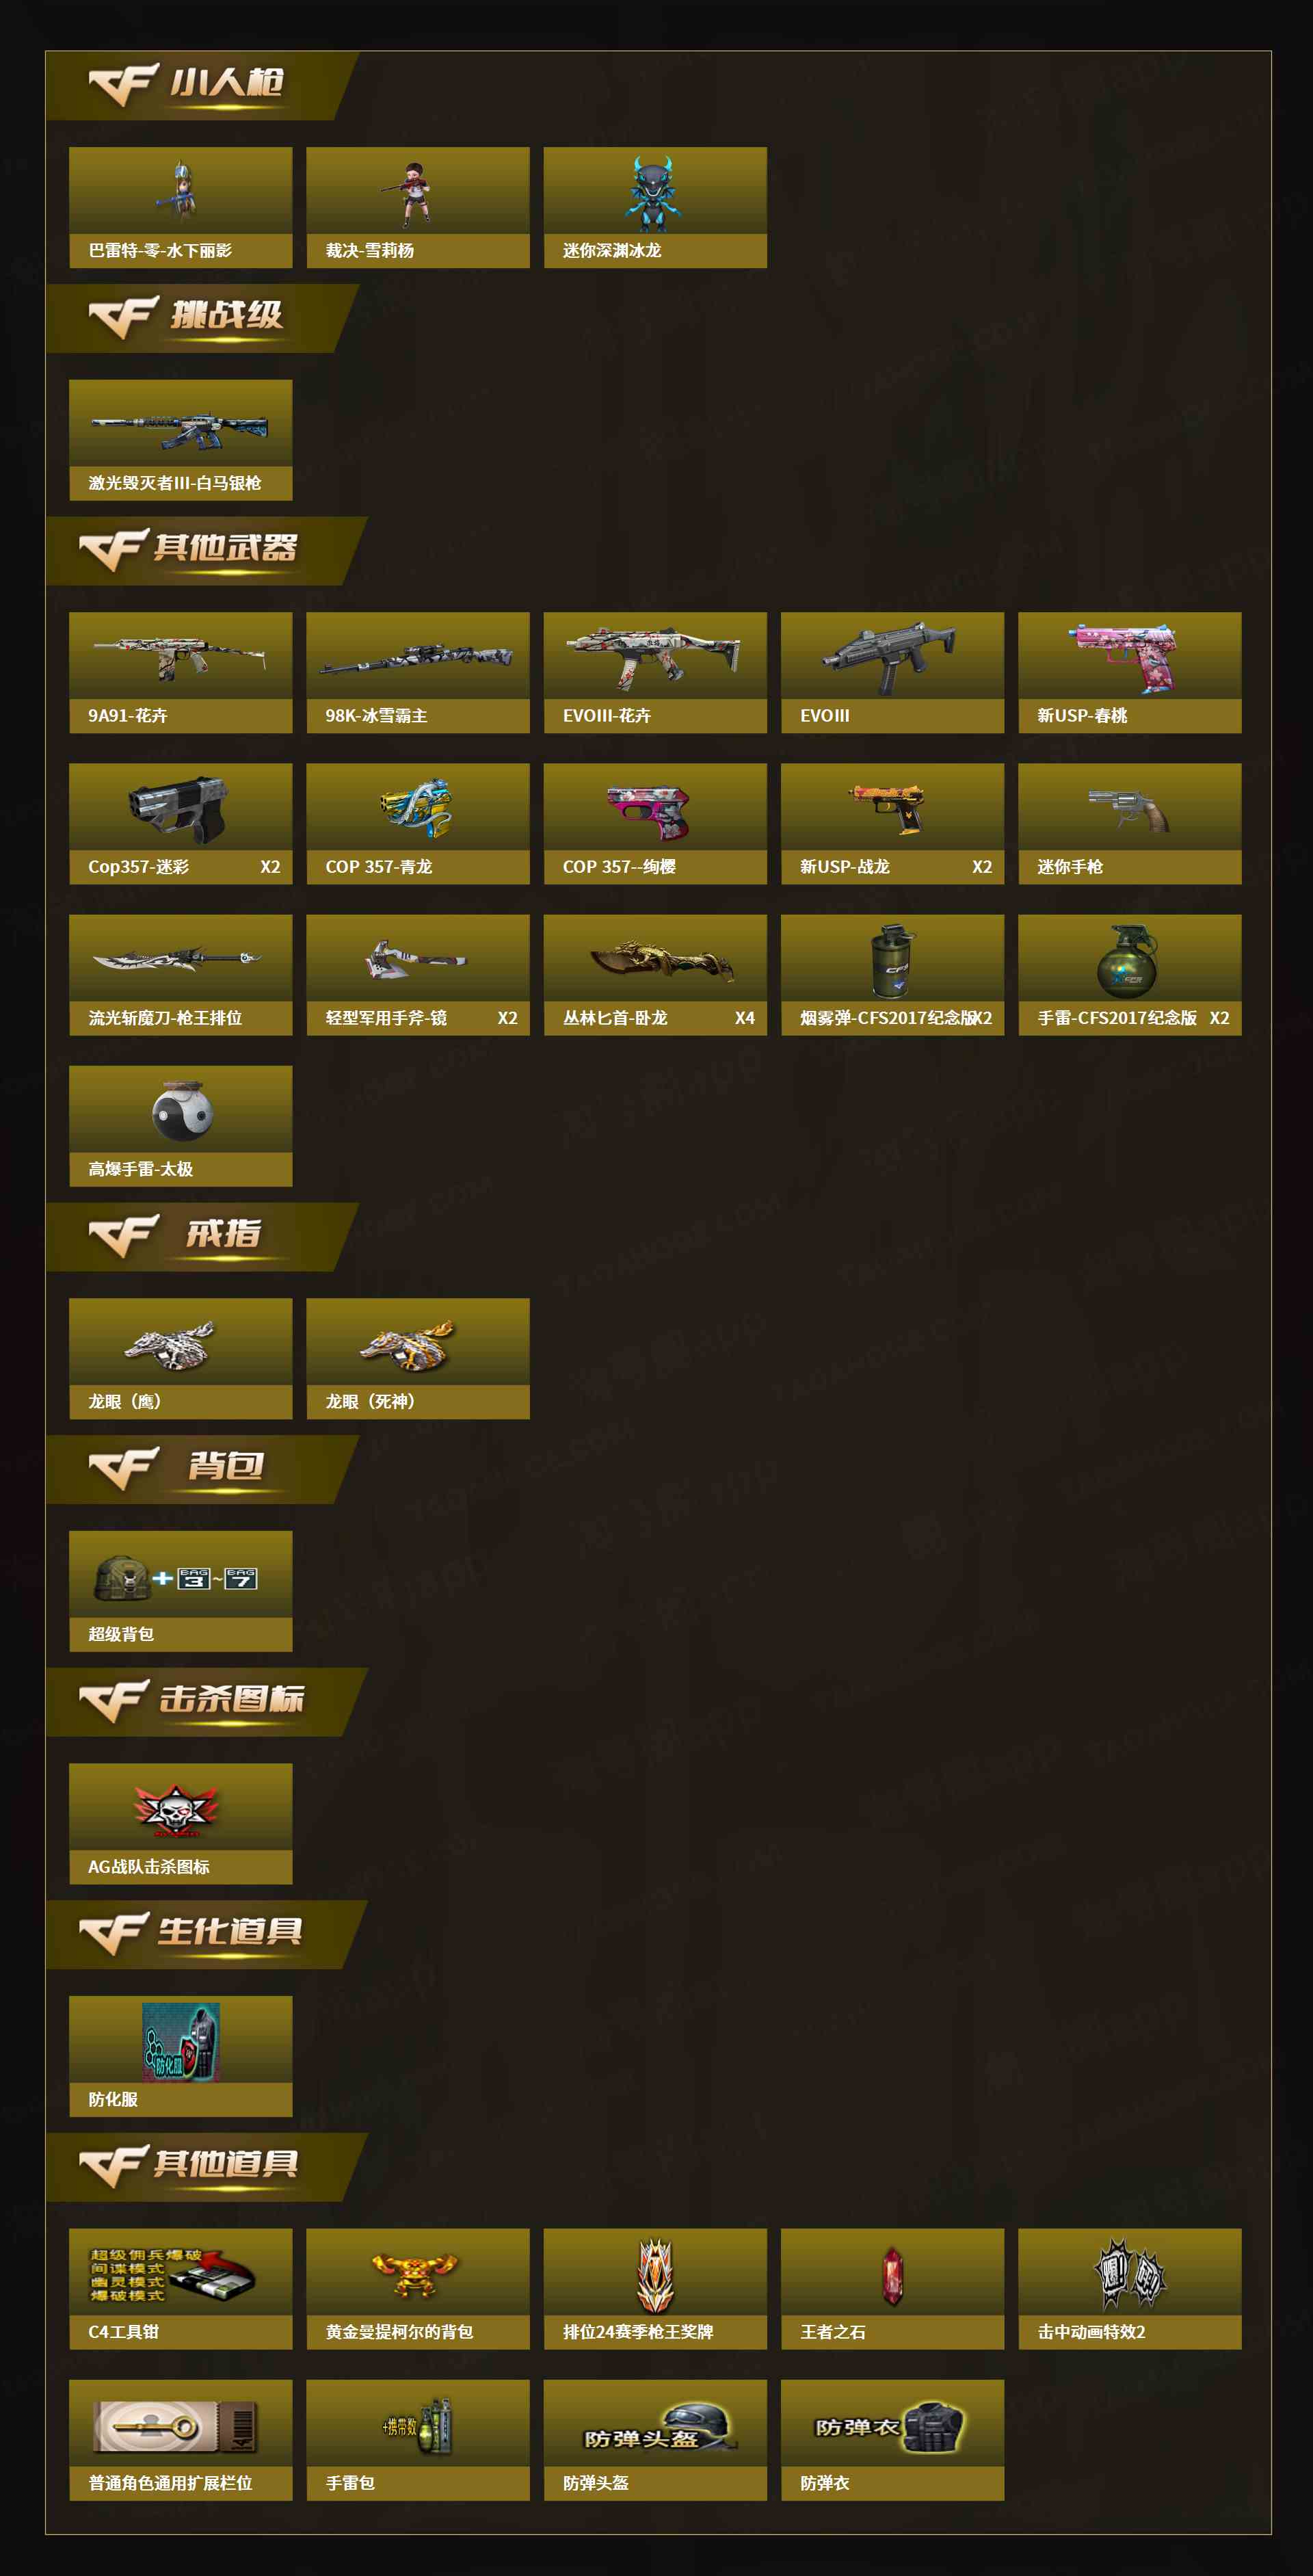The image size is (1313, 2576).
Task: Choose the 防化服 biochemical suit item
Action: coord(181,2056)
